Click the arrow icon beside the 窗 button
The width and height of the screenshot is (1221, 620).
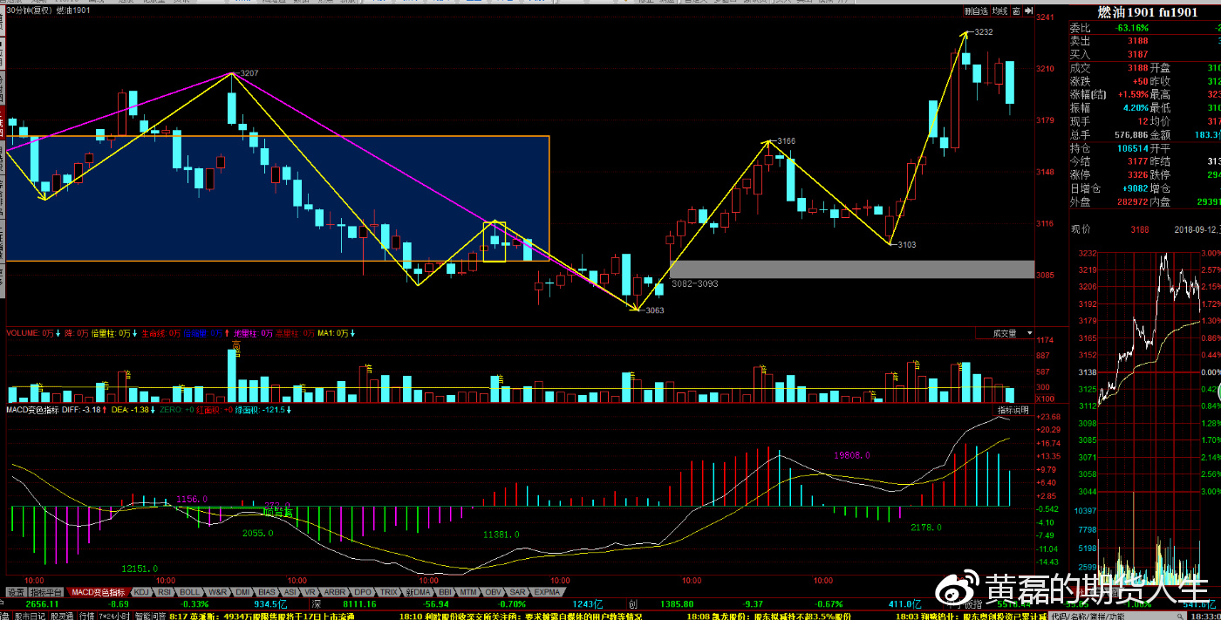coord(1027,12)
